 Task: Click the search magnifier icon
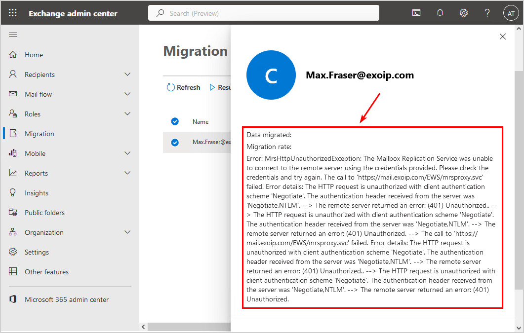pyautogui.click(x=160, y=13)
